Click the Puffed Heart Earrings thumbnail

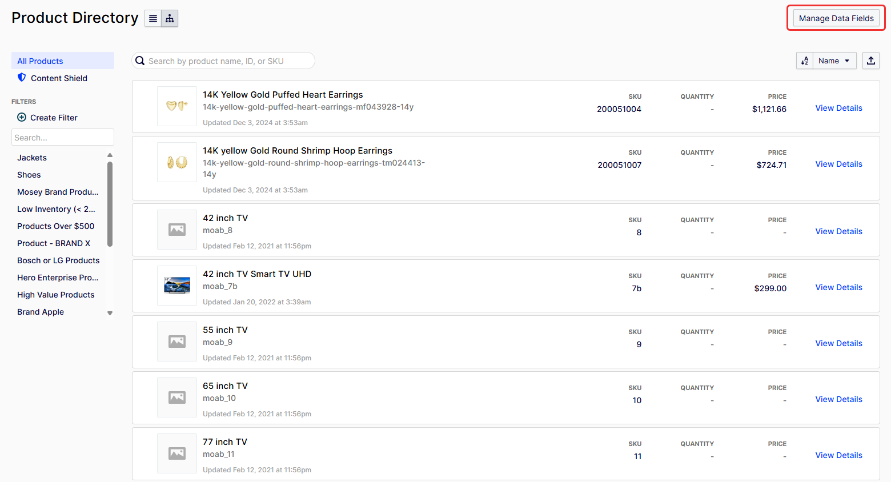177,106
